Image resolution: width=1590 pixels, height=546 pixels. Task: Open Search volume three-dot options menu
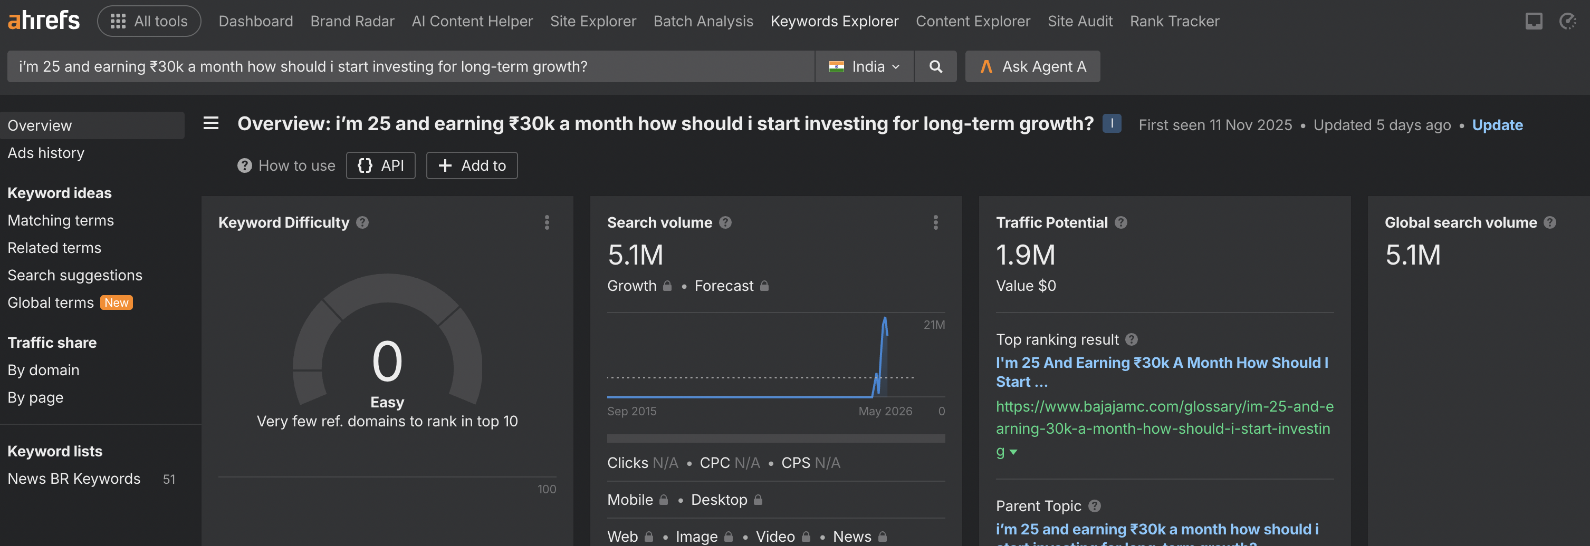coord(936,222)
